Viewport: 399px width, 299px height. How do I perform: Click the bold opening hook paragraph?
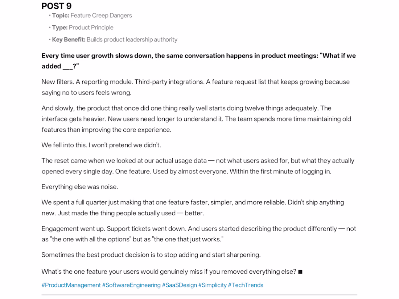(198, 61)
